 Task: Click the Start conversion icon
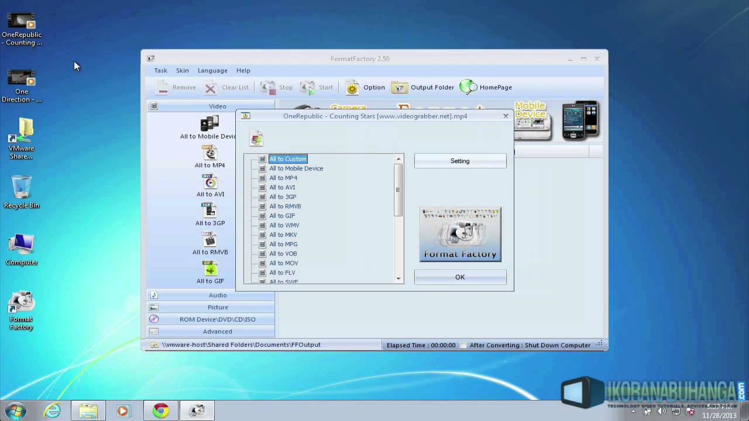pyautogui.click(x=308, y=87)
